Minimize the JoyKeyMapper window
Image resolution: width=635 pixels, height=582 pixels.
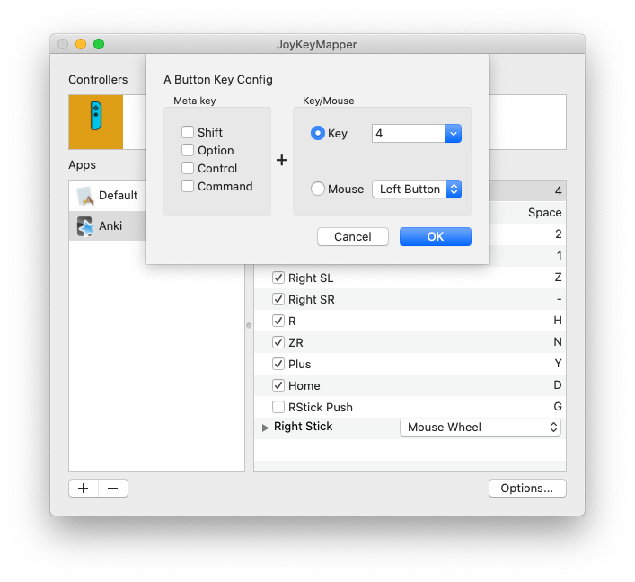81,44
